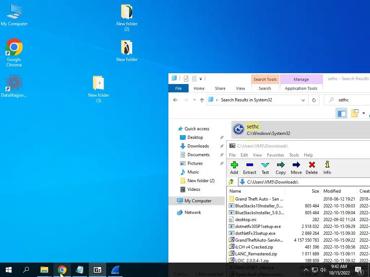This screenshot has width=370, height=277.
Task: Switch to the Home ribbon tab
Action: (199, 88)
